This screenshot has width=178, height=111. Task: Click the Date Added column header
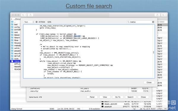pyautogui.click(x=161, y=22)
